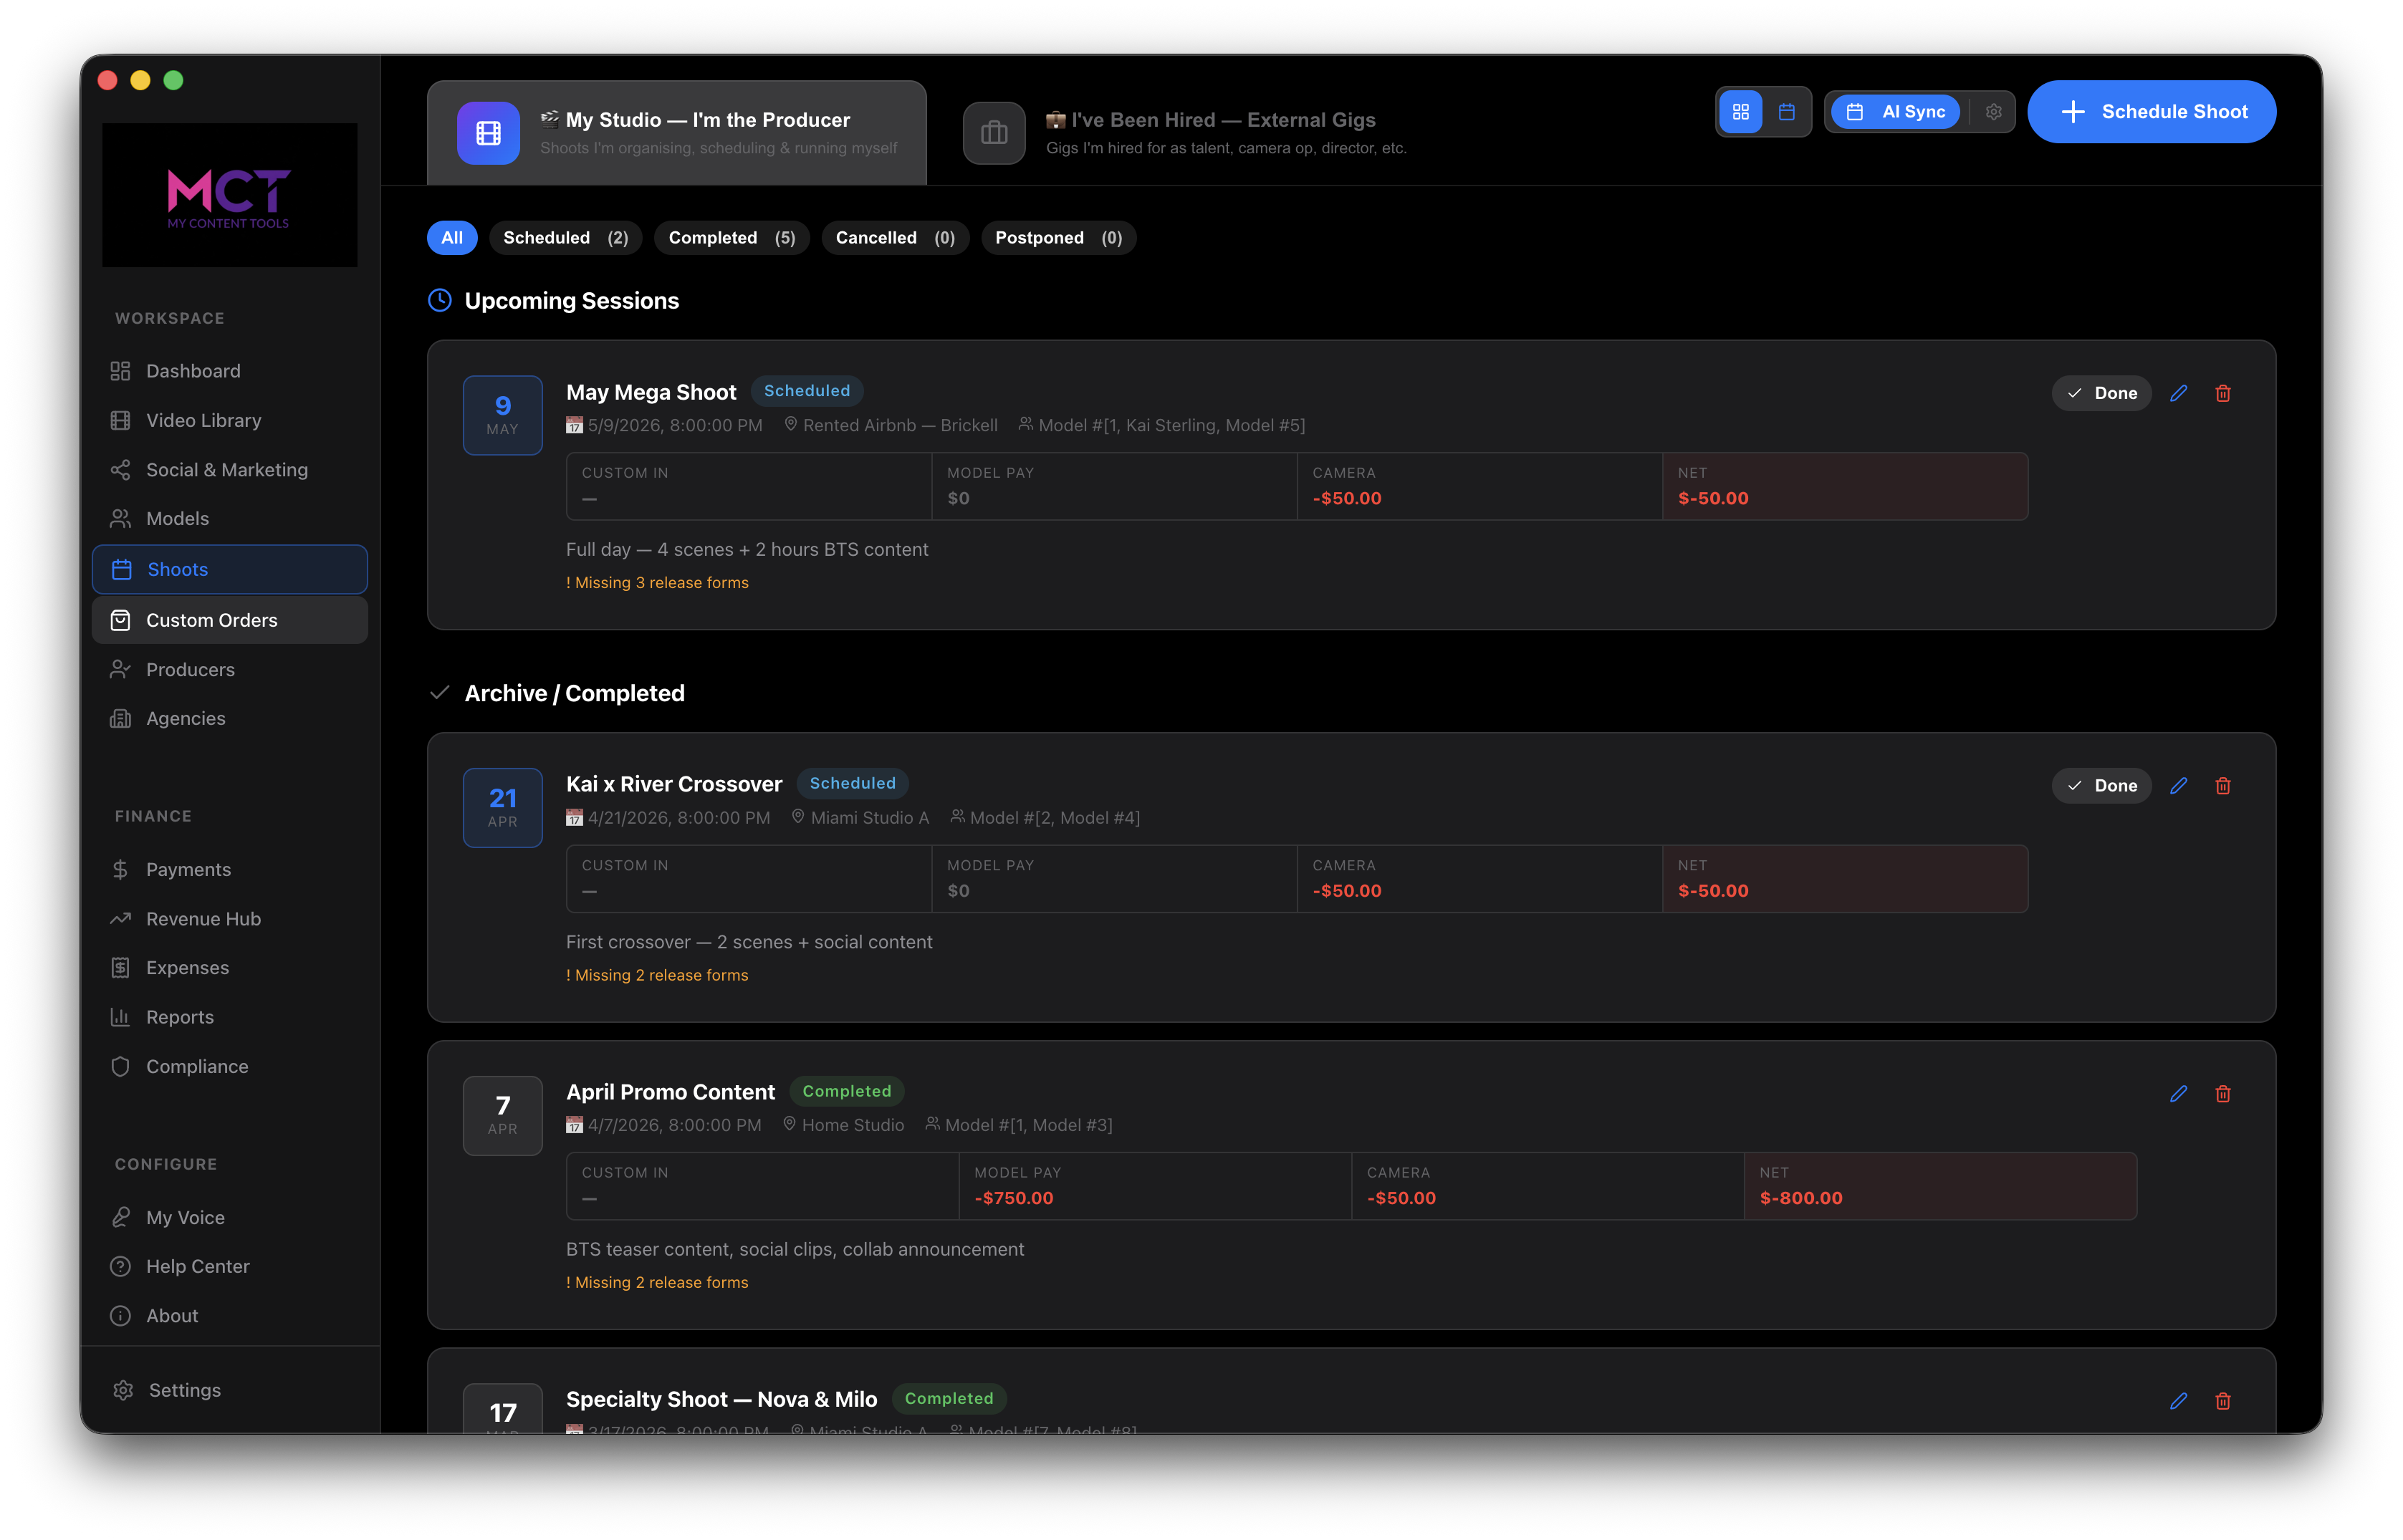Open the Shoots section in the sidebar

click(177, 569)
